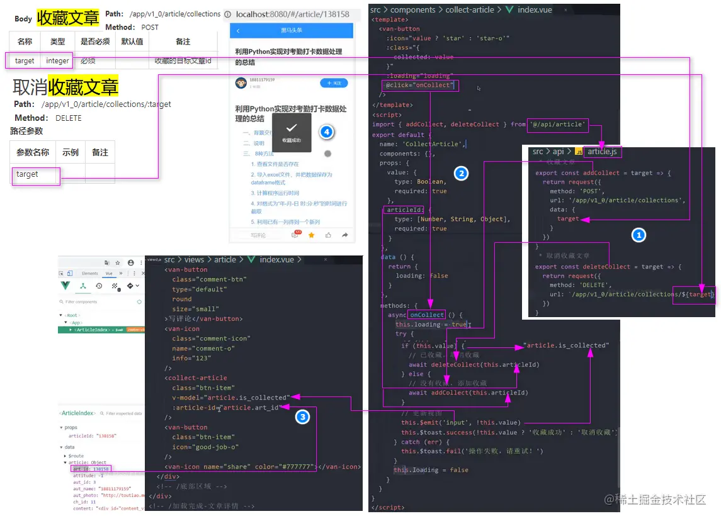Click the Filter inspected data field
The image size is (721, 521).
point(120,413)
